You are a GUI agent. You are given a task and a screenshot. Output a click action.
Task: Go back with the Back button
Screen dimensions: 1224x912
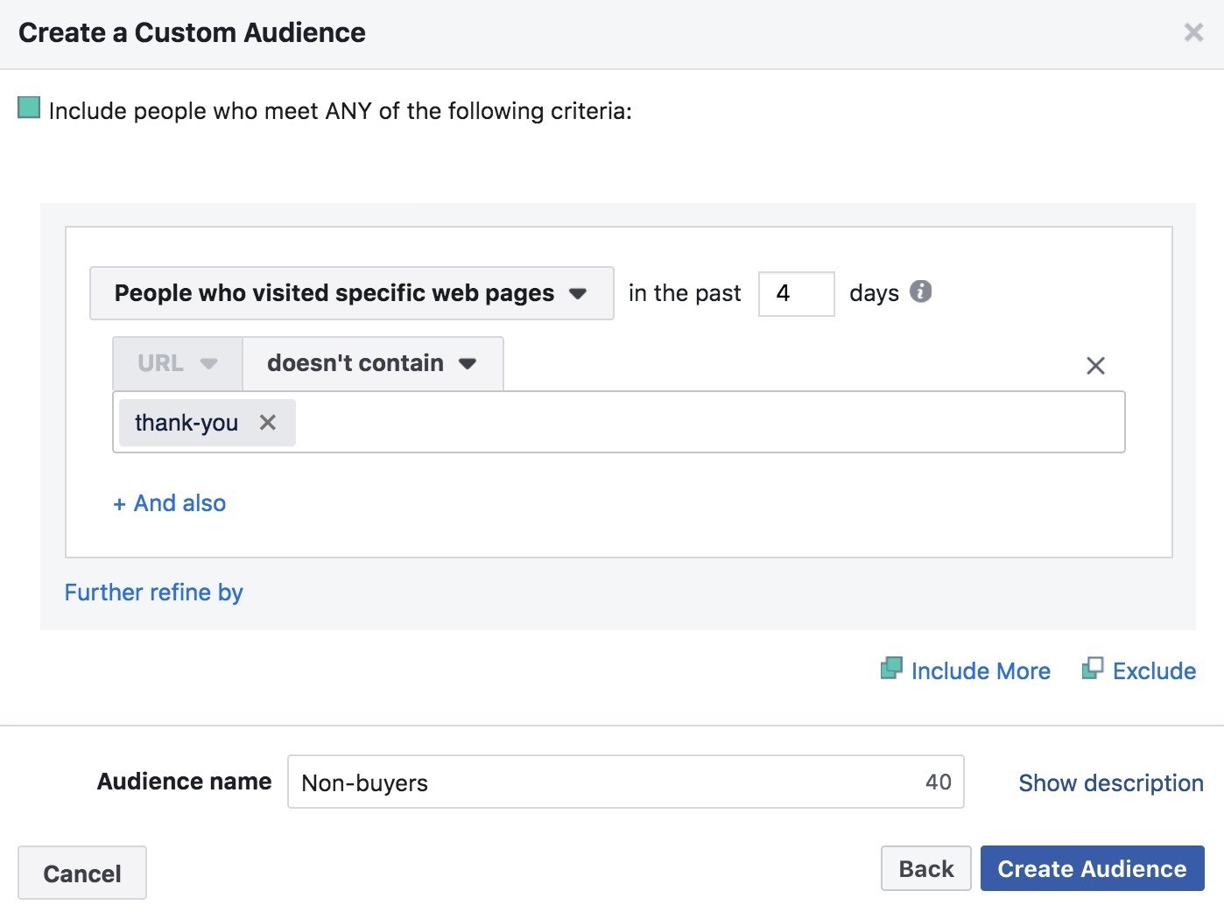pos(925,868)
